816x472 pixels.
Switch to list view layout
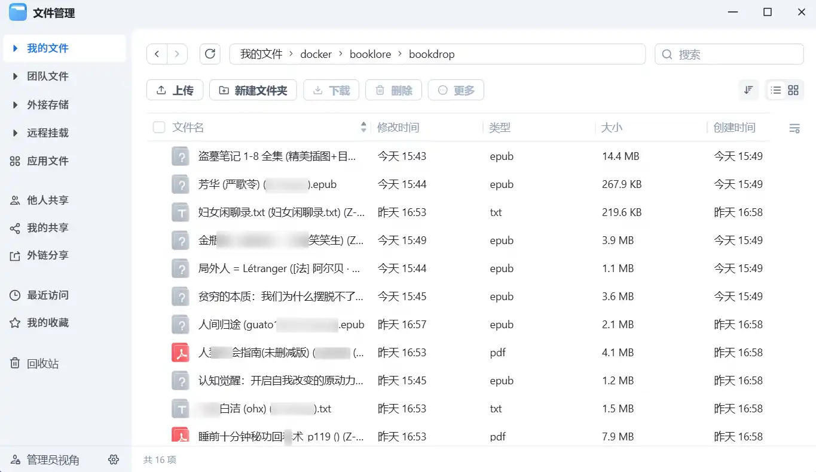776,90
